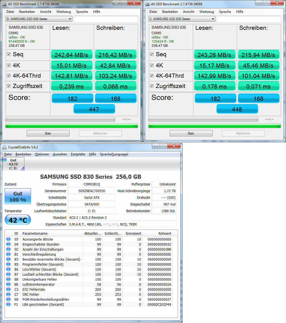Uncheck 4K-64Thrd test in C: drive window
This screenshot has height=323, width=286.
(152, 76)
